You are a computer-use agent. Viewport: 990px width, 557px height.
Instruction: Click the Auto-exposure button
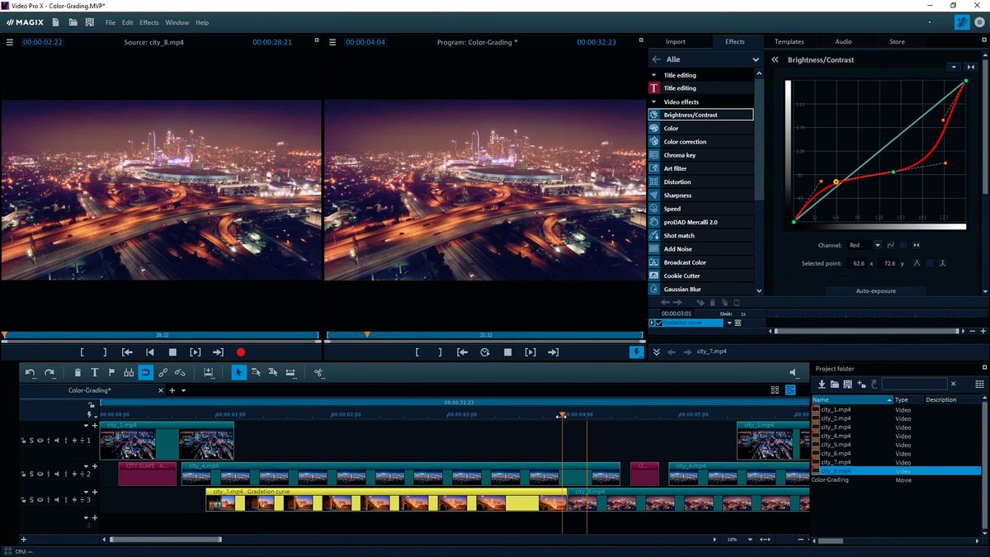(x=875, y=291)
